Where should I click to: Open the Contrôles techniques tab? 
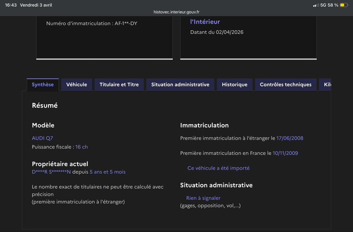285,84
